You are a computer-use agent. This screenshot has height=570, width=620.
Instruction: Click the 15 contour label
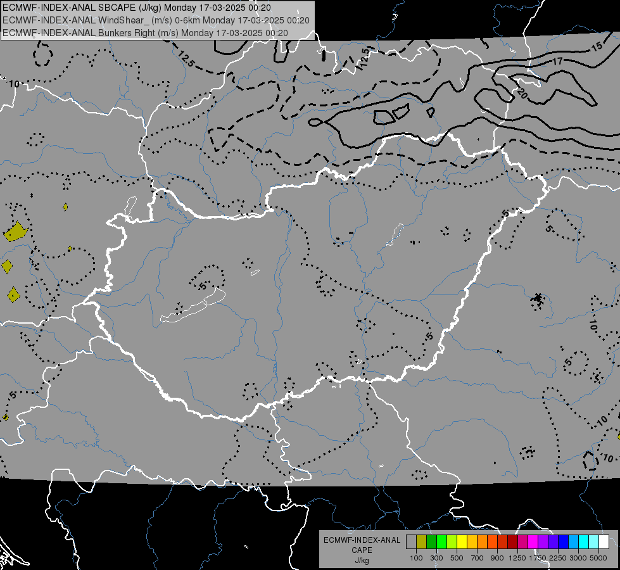597,46
